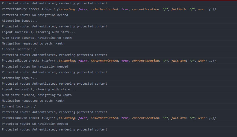Screen dimensions: 237x137
Task: Open user {…} value in last logged Object
Action: coord(212,118)
